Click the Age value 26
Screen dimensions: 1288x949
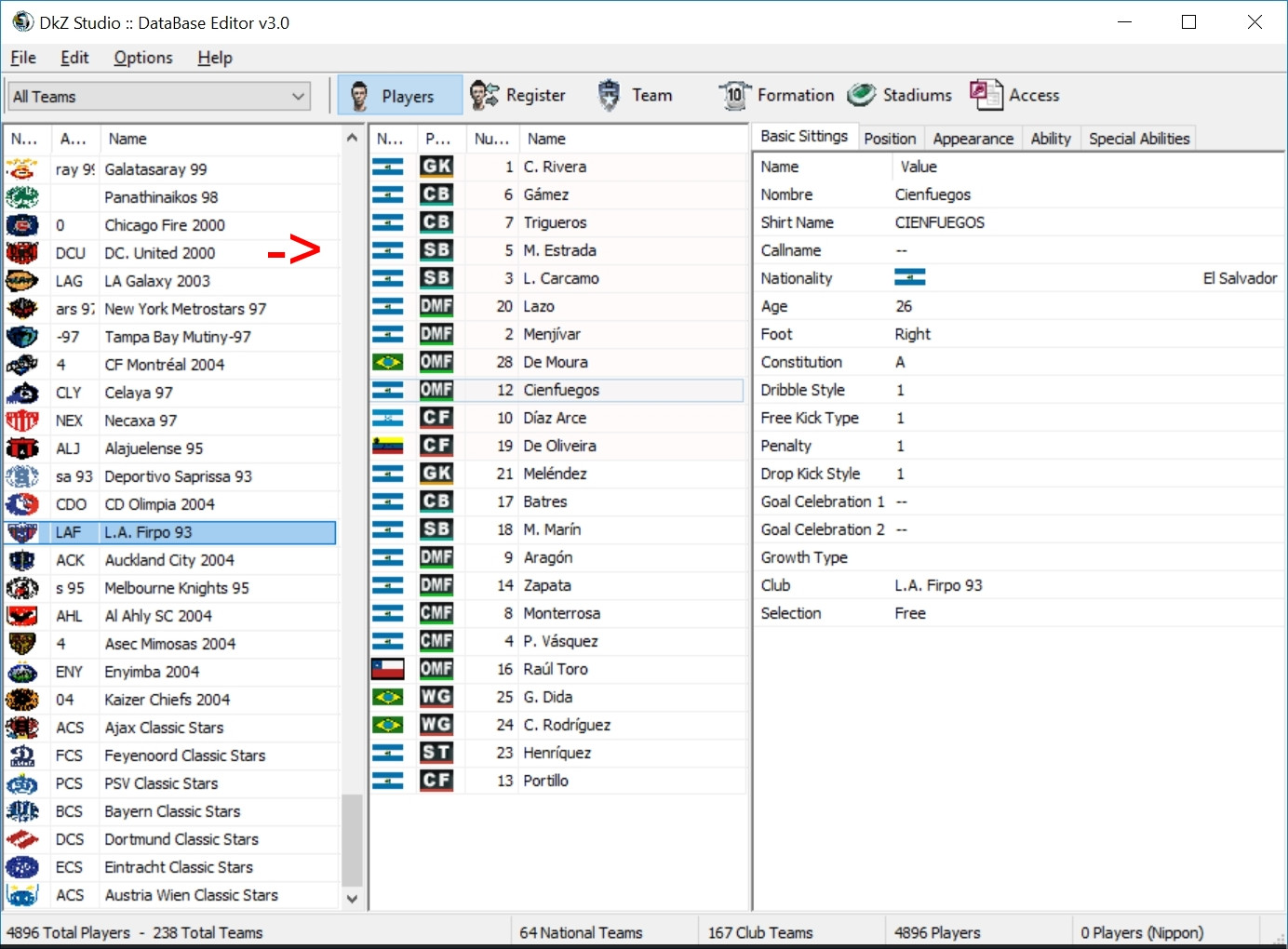(904, 306)
